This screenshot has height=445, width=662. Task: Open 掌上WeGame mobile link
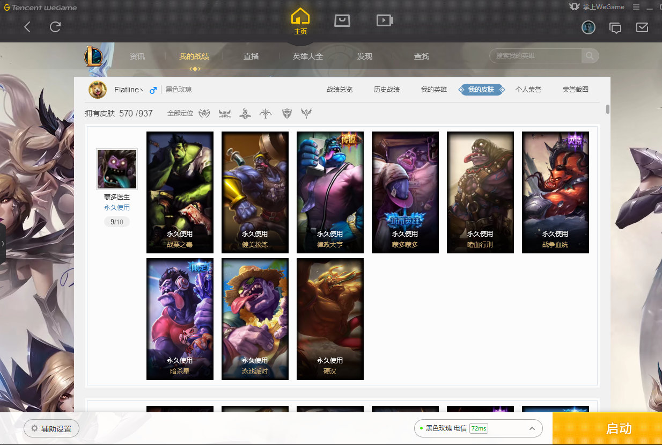[x=597, y=7]
